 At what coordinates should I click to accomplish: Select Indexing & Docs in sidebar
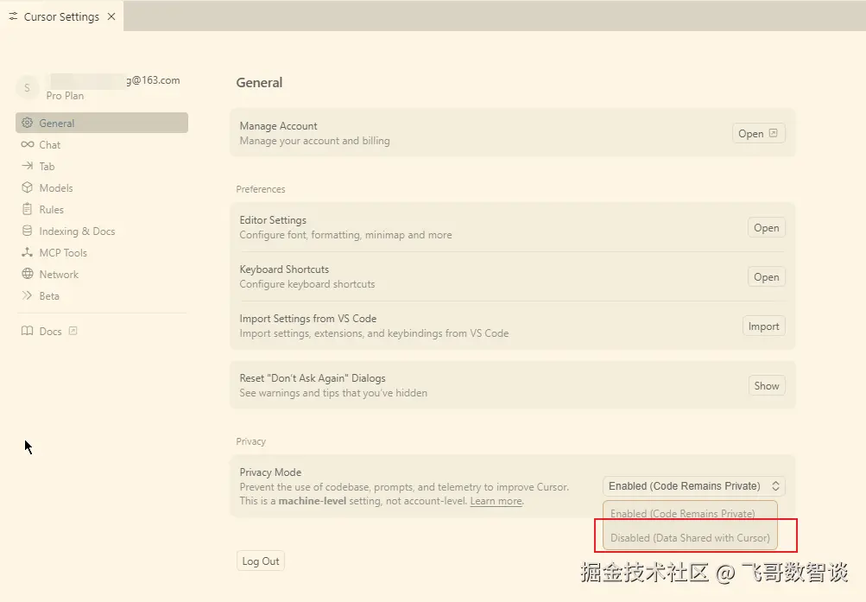pos(102,231)
